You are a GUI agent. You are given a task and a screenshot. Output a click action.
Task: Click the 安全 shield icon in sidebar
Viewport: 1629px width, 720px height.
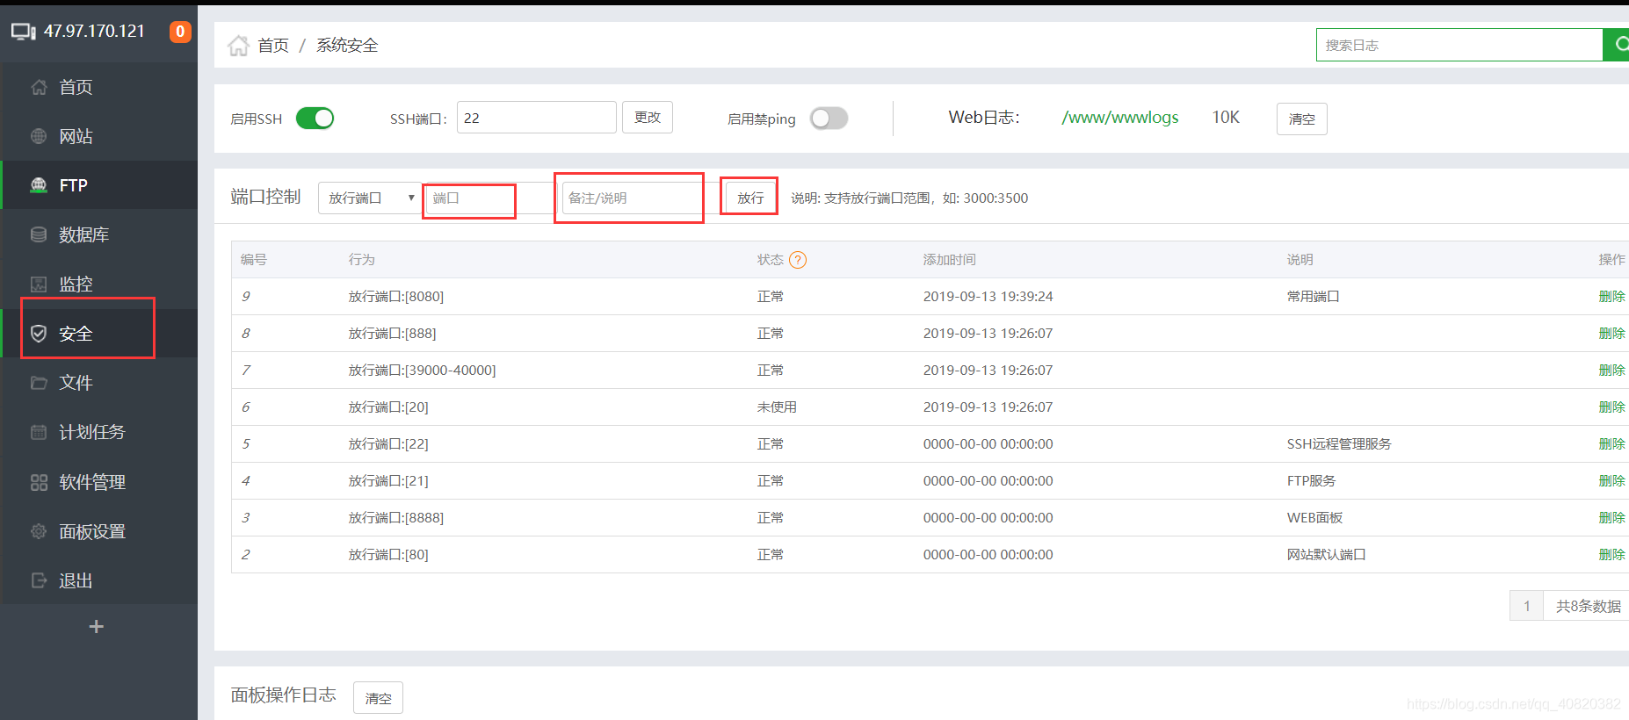39,334
